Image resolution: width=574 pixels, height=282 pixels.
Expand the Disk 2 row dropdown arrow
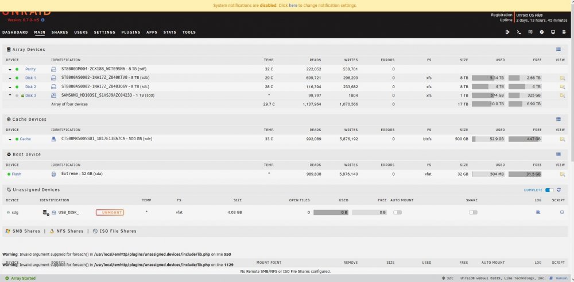10,87
